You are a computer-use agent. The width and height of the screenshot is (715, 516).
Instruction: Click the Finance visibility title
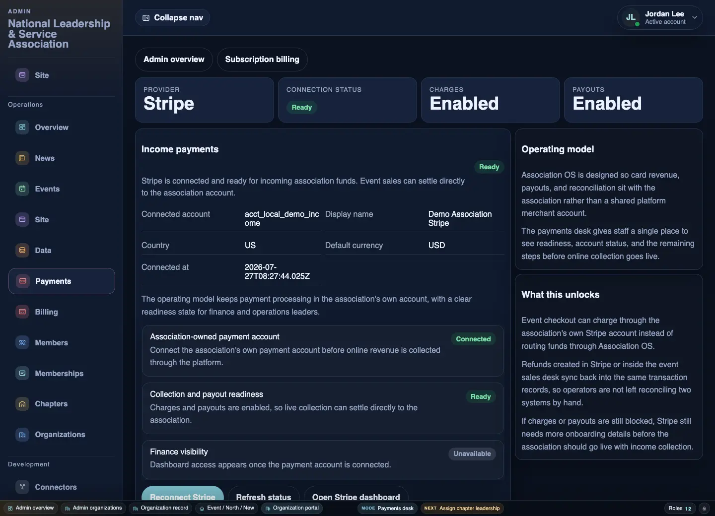tap(179, 452)
